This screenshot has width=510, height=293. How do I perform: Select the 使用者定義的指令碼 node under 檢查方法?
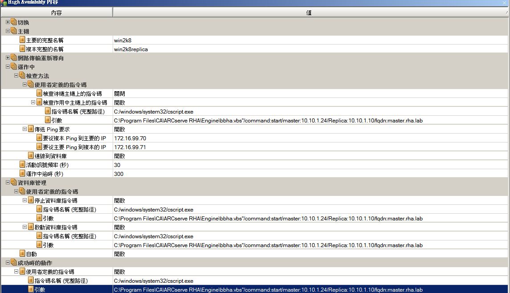coord(61,85)
